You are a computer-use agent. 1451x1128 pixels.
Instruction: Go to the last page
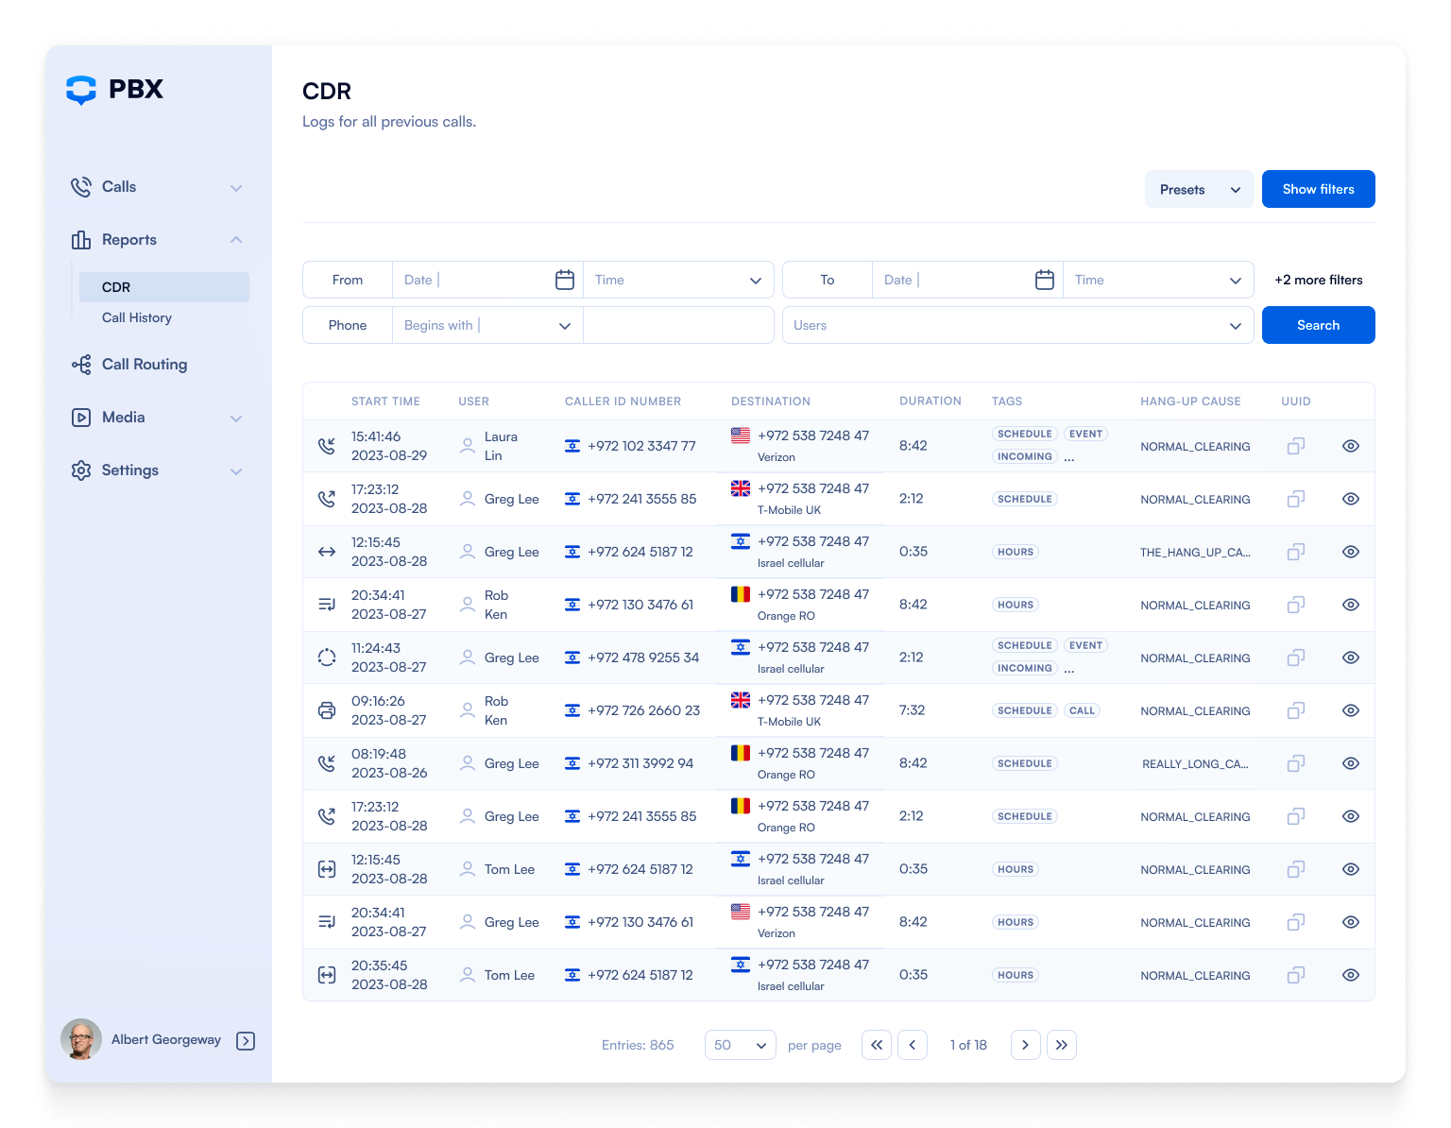(1062, 1045)
